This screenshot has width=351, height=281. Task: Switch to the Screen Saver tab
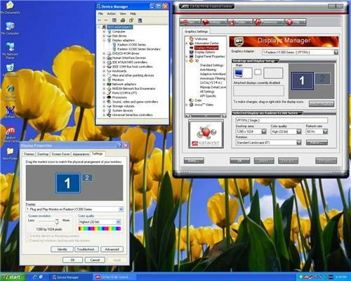point(61,154)
